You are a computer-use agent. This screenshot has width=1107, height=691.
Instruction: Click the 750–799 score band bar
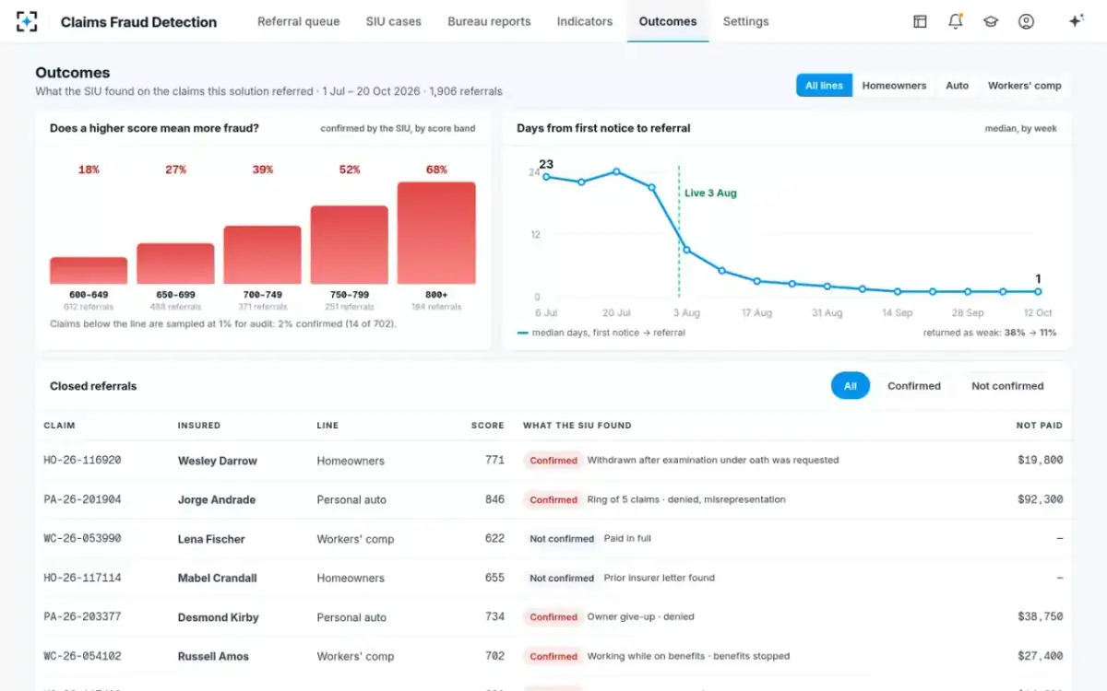tap(349, 245)
